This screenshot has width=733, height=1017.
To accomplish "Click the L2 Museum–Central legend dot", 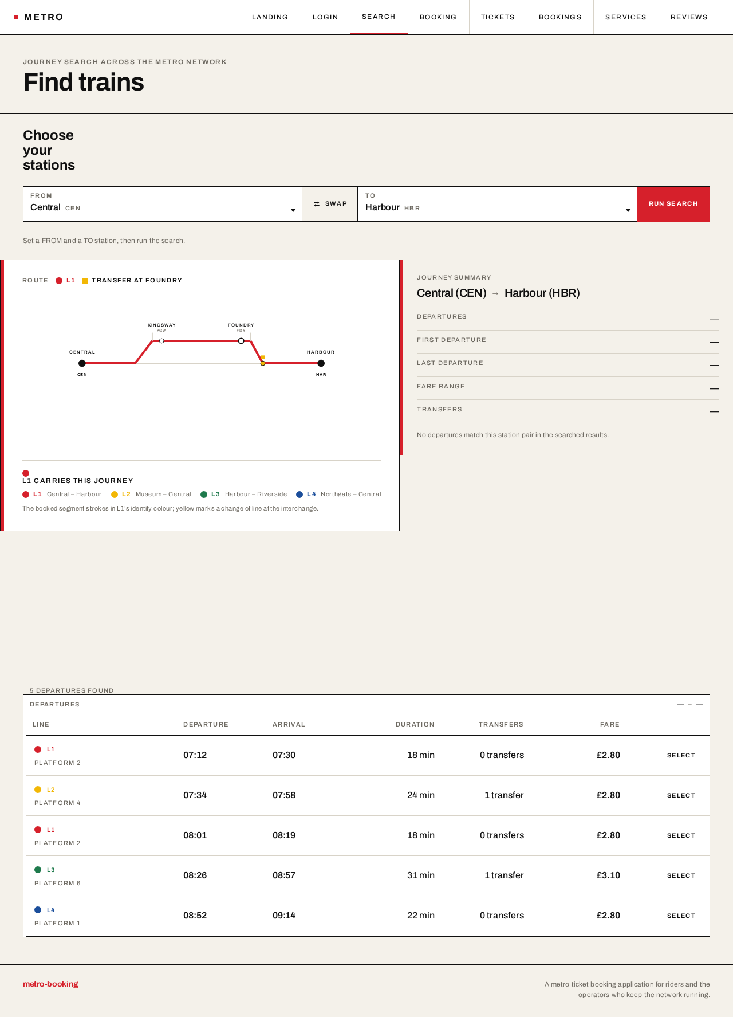I will click(115, 494).
